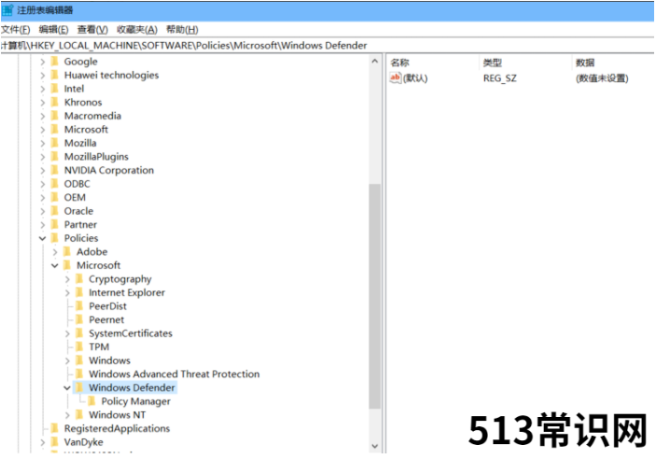Screen dimensions: 656x459
Task: Click the TPM folder icon
Action: point(79,347)
